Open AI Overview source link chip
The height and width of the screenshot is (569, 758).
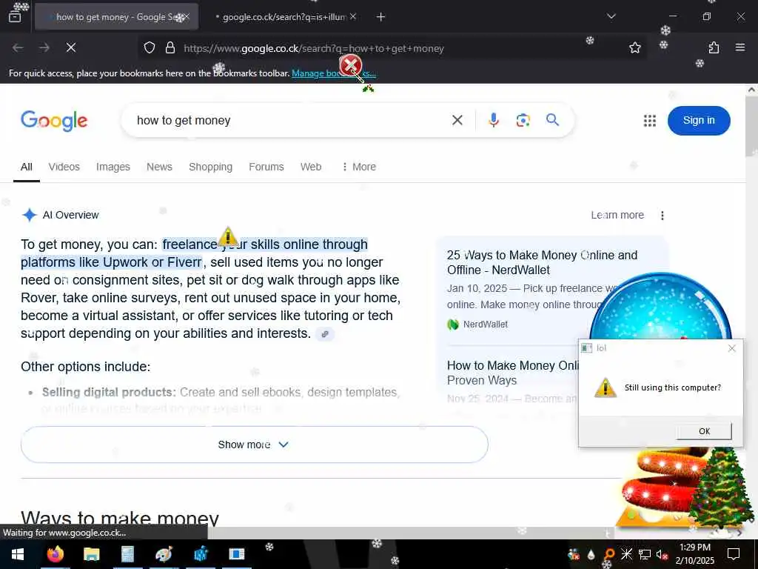point(325,334)
